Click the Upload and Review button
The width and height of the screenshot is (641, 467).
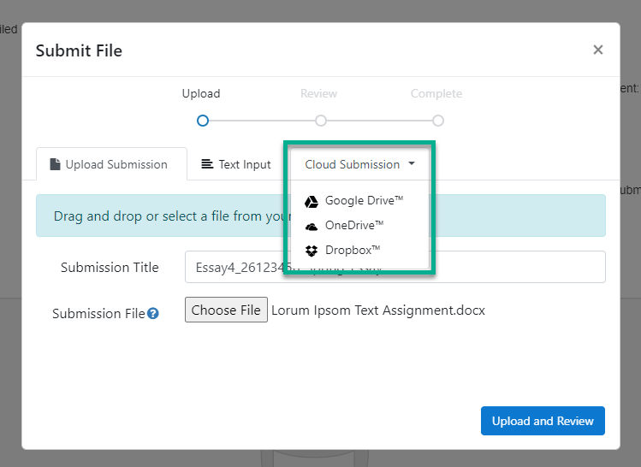tap(543, 421)
